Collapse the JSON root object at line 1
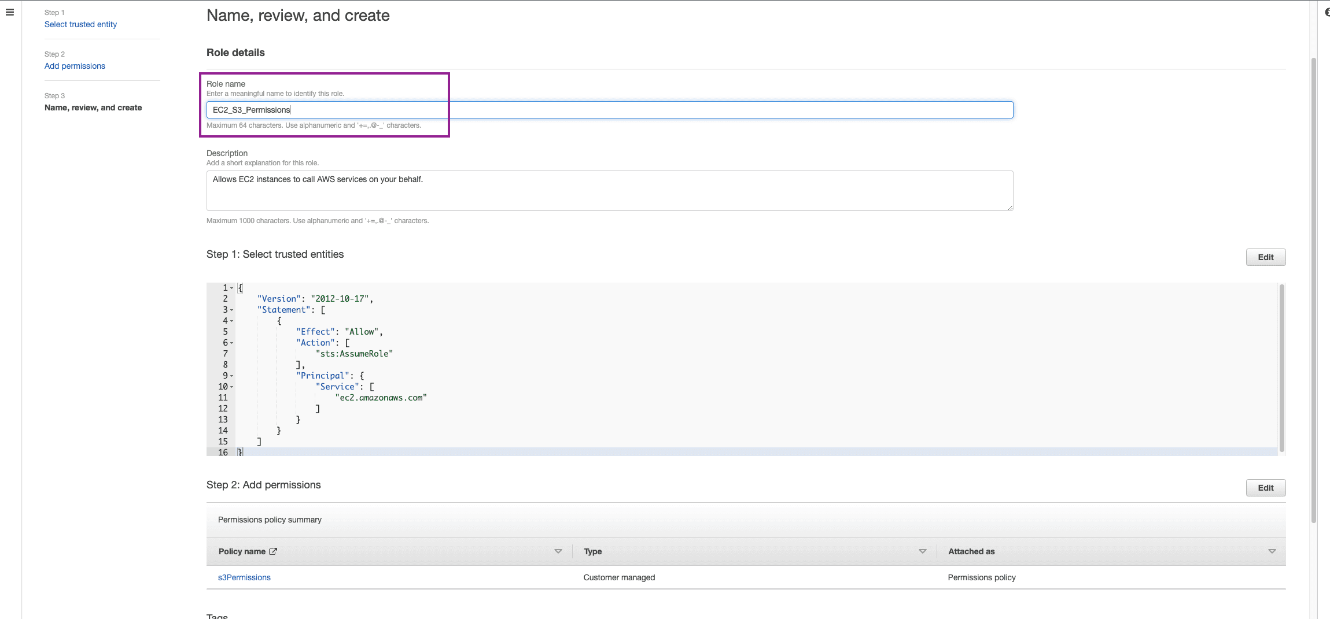Screen dimensions: 1330x619 (x=232, y=288)
